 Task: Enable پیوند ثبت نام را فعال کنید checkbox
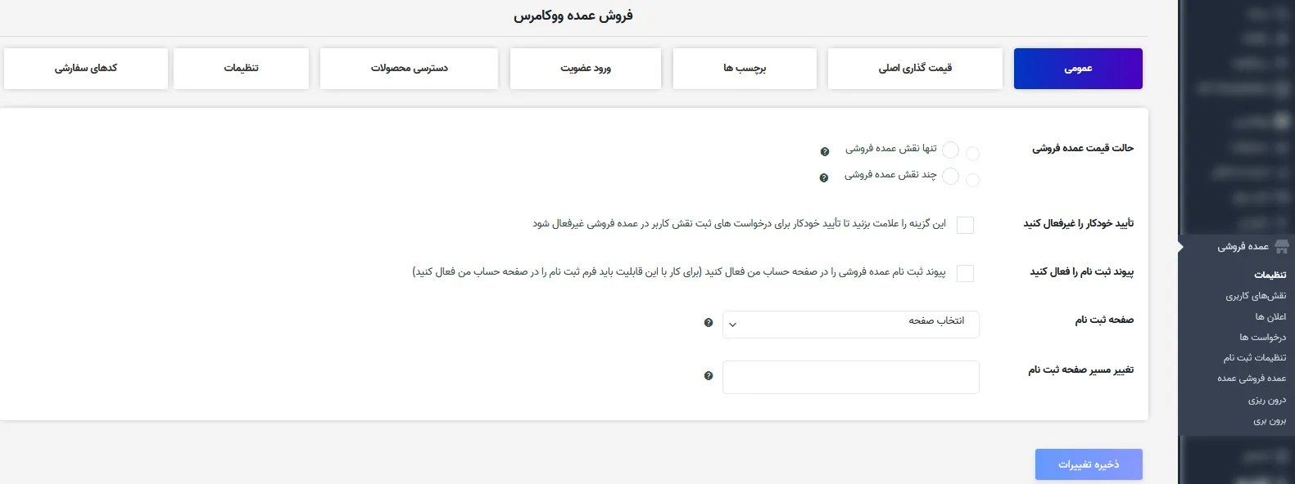tap(965, 273)
